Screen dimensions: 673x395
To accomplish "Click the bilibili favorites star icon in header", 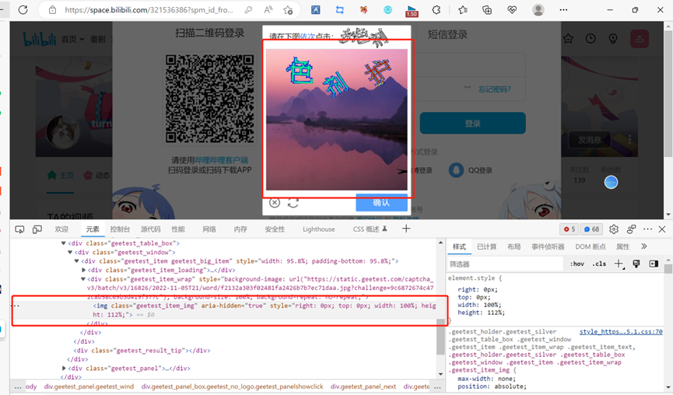I will pos(568,39).
